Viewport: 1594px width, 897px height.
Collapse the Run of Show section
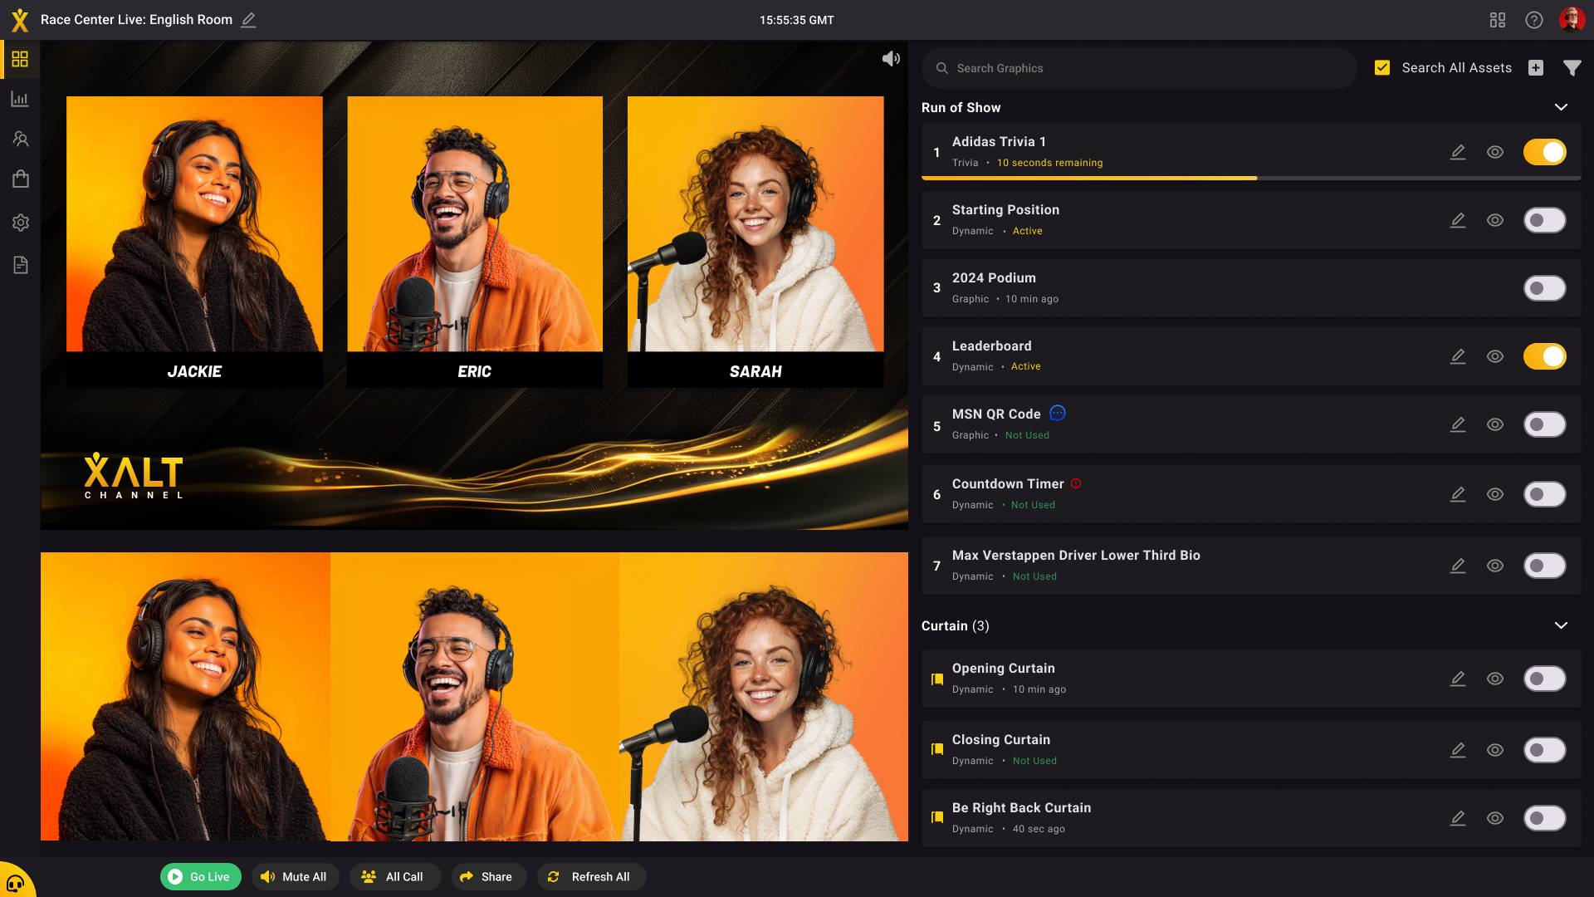[1561, 107]
